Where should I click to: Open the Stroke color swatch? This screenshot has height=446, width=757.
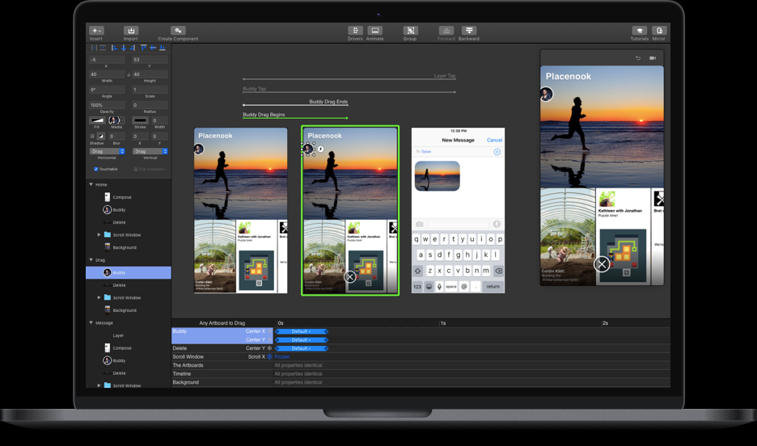pos(140,120)
